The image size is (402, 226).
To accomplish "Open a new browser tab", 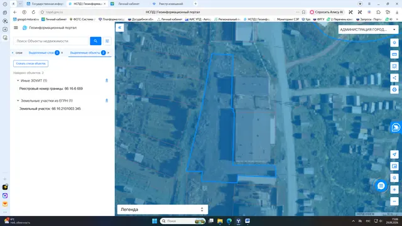I will [x=195, y=4].
